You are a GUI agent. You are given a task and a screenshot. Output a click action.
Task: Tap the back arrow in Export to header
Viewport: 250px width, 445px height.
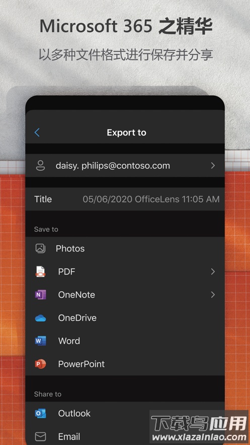tap(37, 132)
